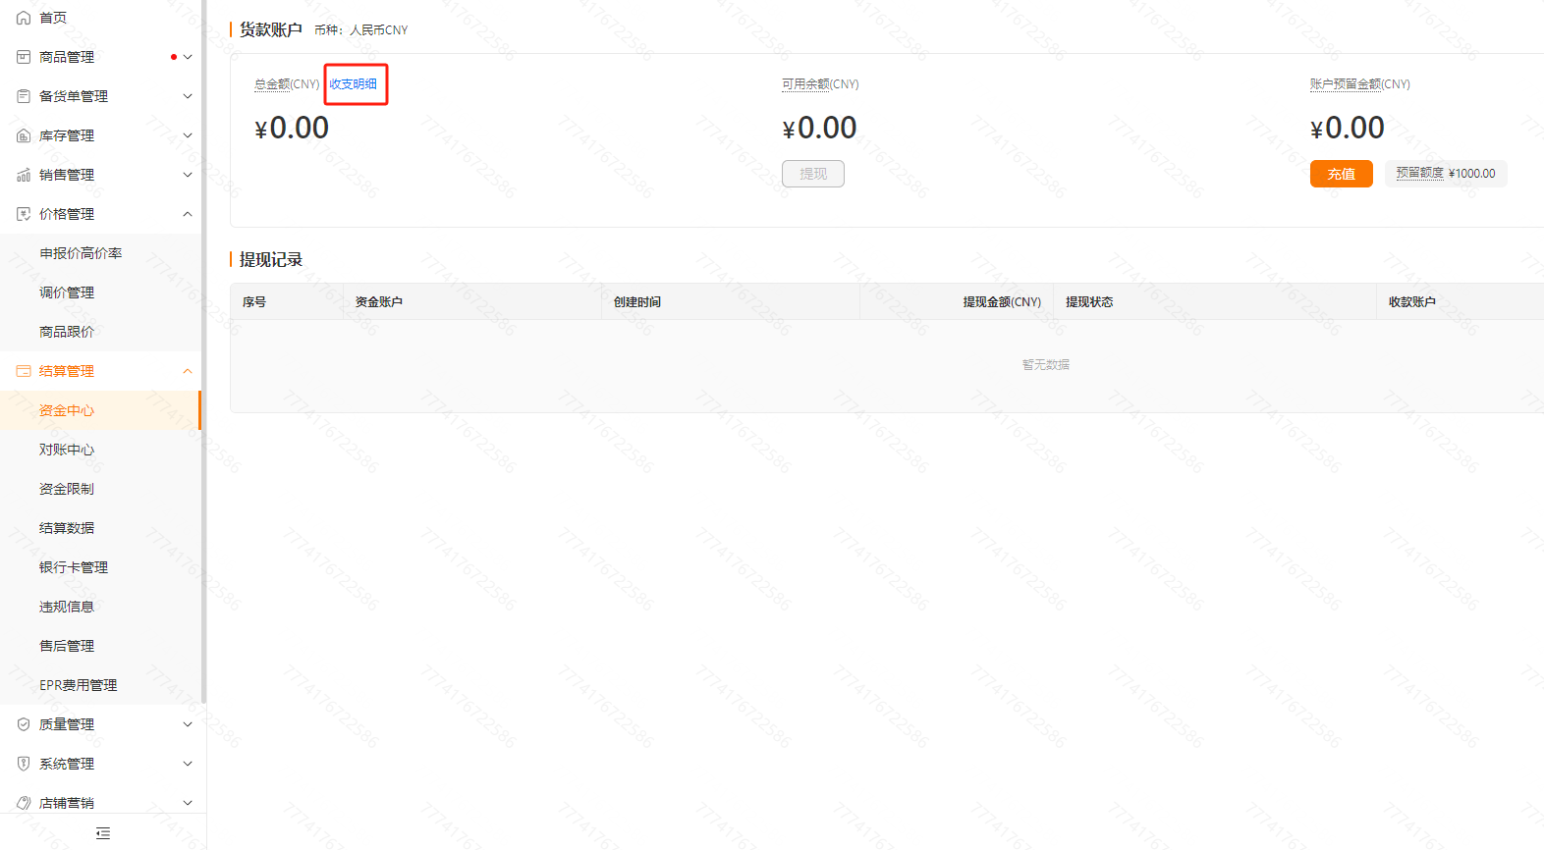
Task: Click the 首页 home icon
Action: 24,18
